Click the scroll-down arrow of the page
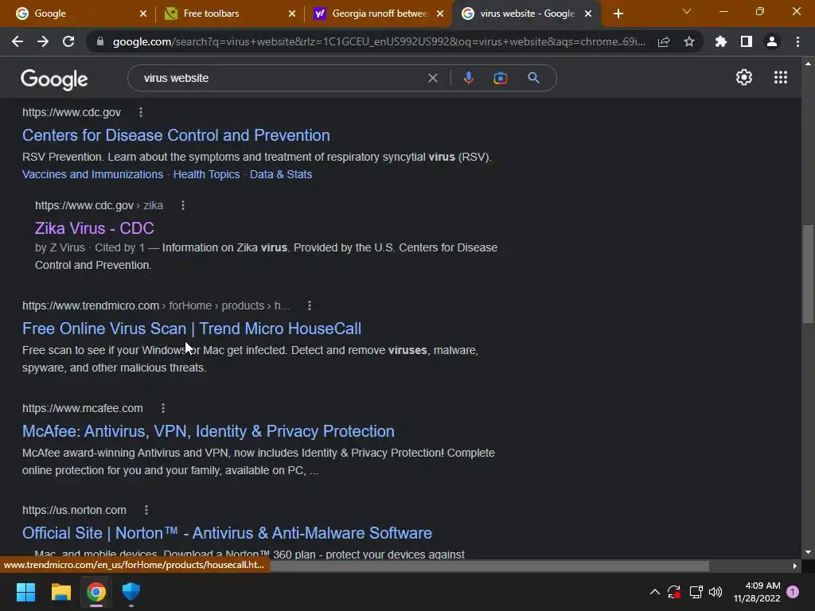The width and height of the screenshot is (815, 611). click(x=808, y=552)
